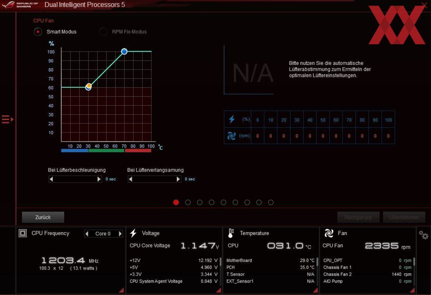
Task: Go to fifth fan page dot
Action: (223, 202)
